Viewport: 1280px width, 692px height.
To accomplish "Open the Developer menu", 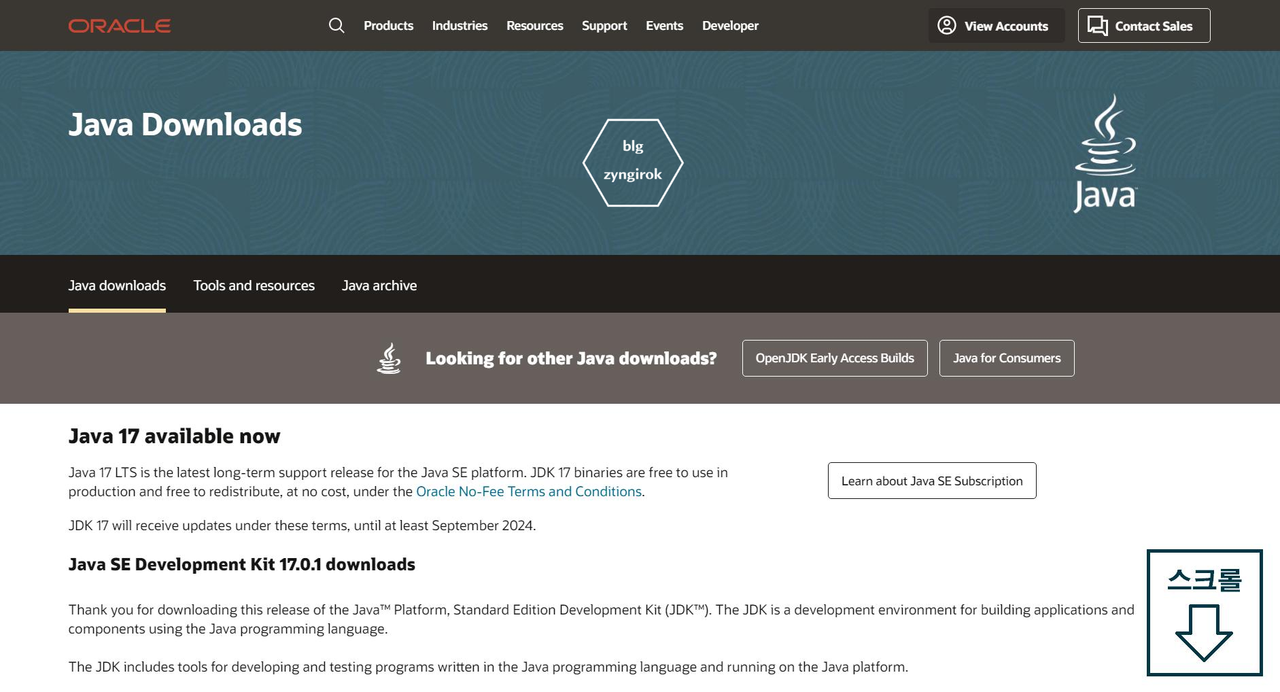I will coord(730,26).
